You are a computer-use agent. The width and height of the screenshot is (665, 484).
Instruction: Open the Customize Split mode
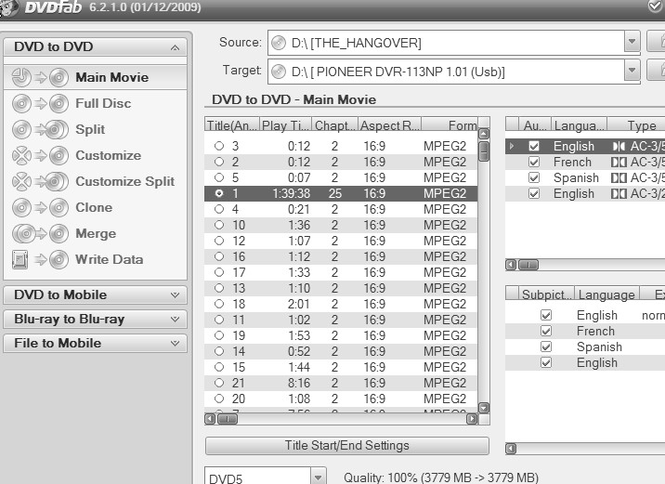[x=95, y=181]
